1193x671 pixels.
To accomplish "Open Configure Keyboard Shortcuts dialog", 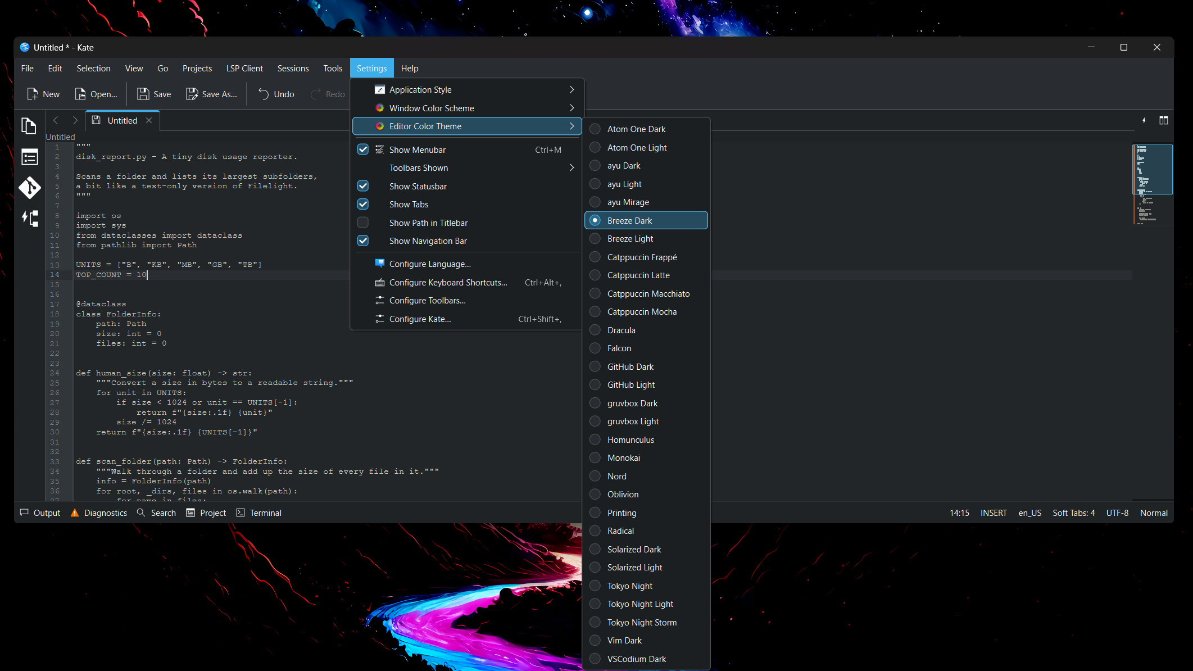I will pyautogui.click(x=467, y=282).
